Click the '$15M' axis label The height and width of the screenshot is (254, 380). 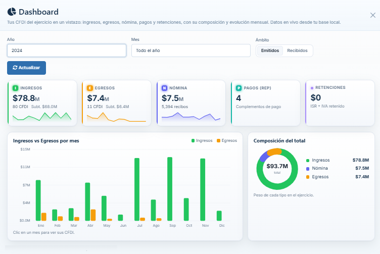25,149
